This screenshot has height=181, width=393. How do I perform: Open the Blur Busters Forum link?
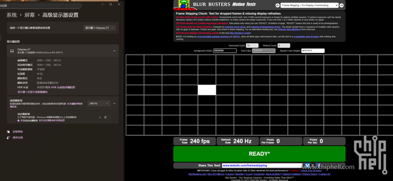[240, 33]
